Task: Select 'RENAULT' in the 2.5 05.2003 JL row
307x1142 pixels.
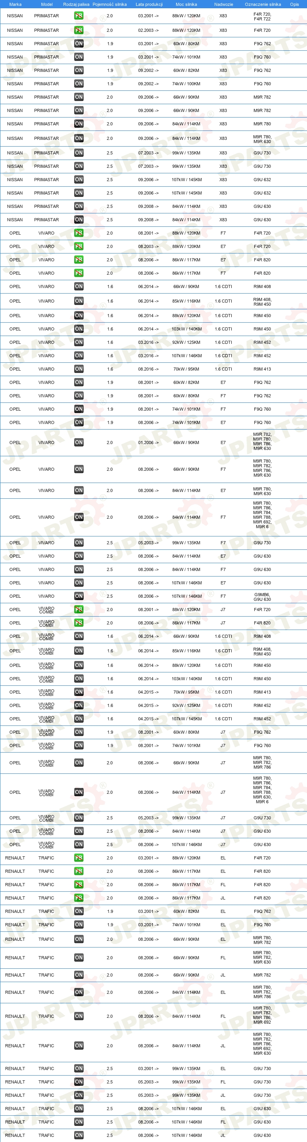Action: (15, 1095)
